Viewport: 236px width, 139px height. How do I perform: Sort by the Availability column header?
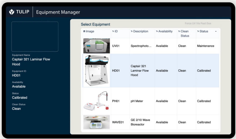point(165,31)
